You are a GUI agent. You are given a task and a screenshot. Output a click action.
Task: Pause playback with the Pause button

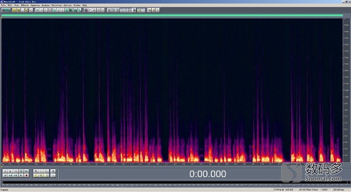point(16,171)
